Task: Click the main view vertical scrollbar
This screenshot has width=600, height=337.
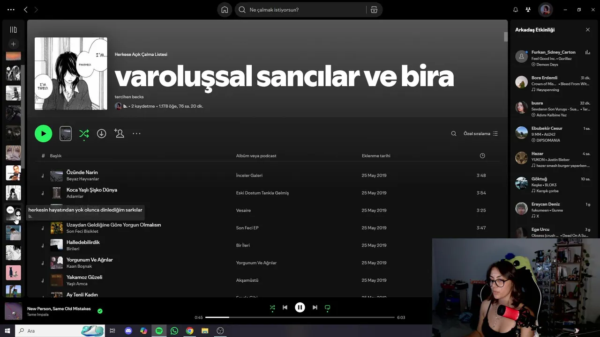Action: (x=506, y=37)
